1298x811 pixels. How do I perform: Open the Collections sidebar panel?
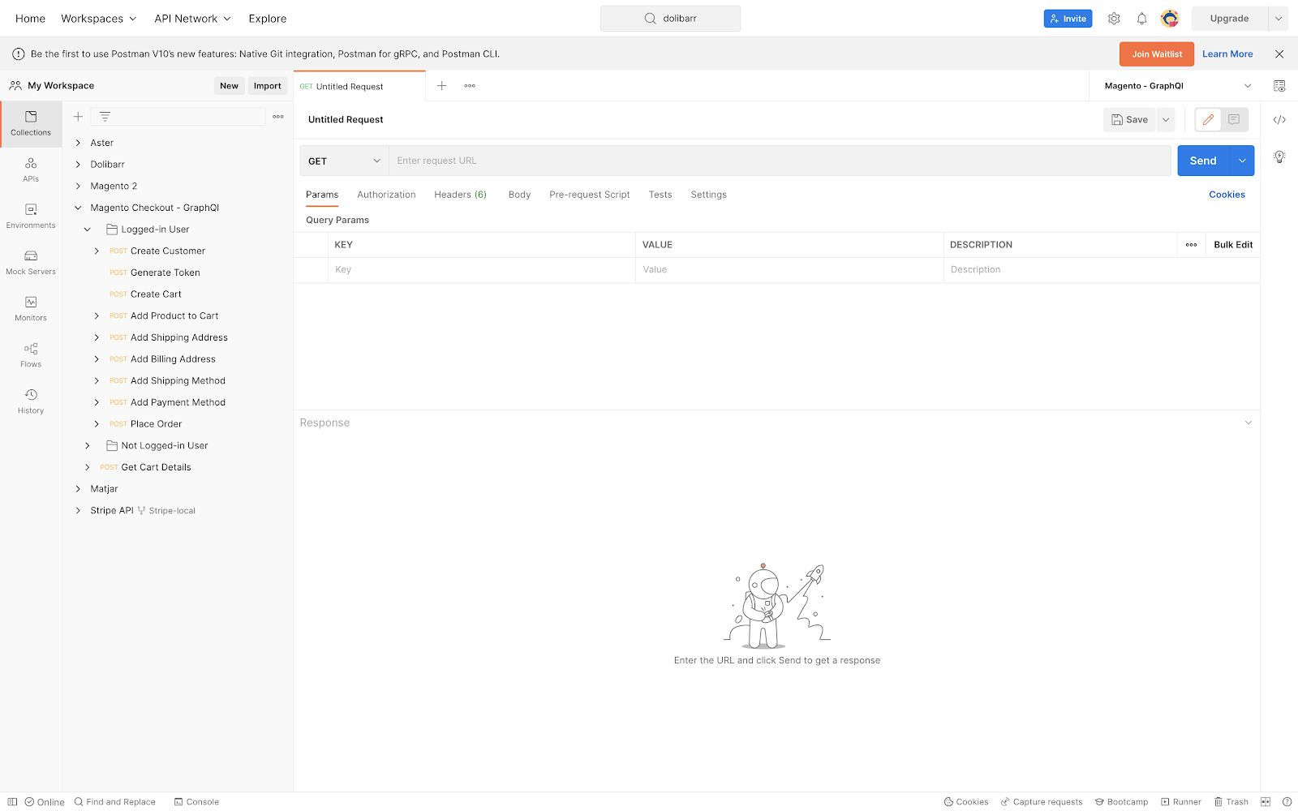click(x=31, y=123)
